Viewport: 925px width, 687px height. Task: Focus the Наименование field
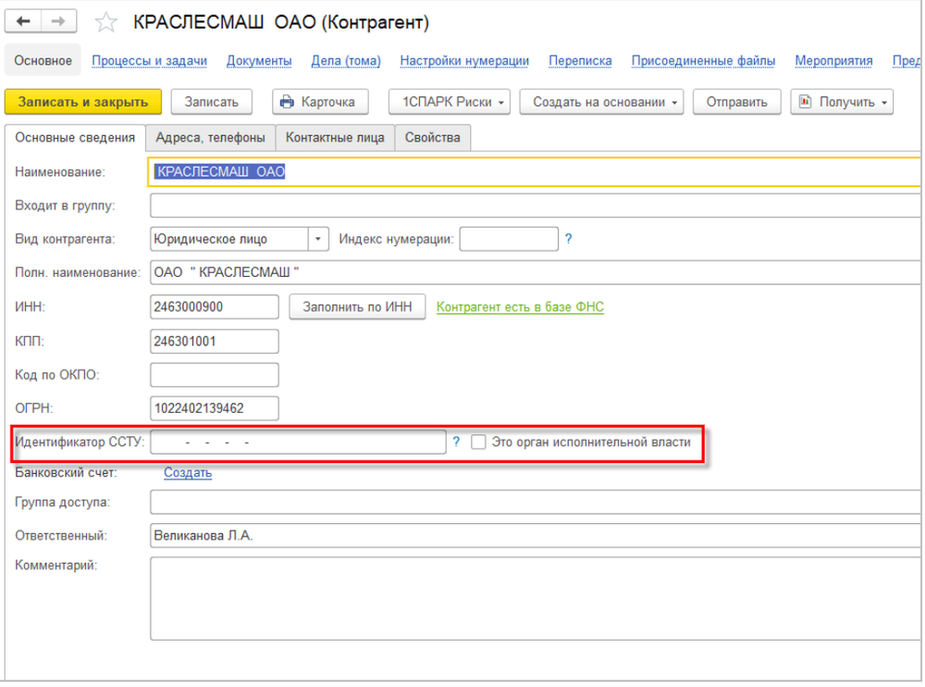click(535, 172)
